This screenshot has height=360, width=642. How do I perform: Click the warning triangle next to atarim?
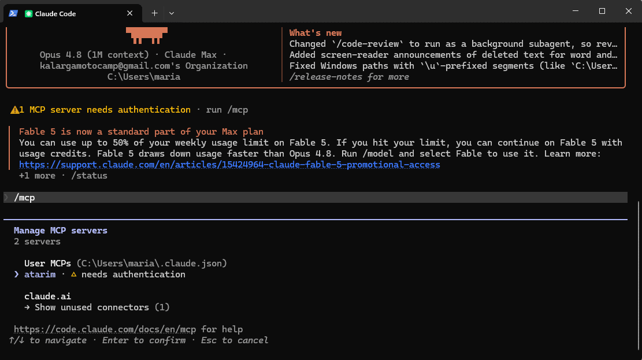74,274
